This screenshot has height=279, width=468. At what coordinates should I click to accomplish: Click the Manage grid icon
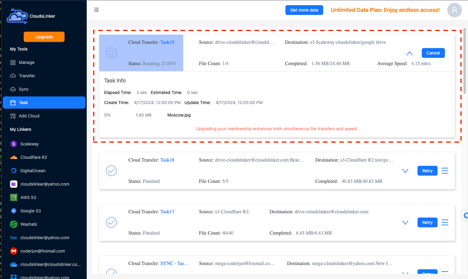pyautogui.click(x=13, y=62)
